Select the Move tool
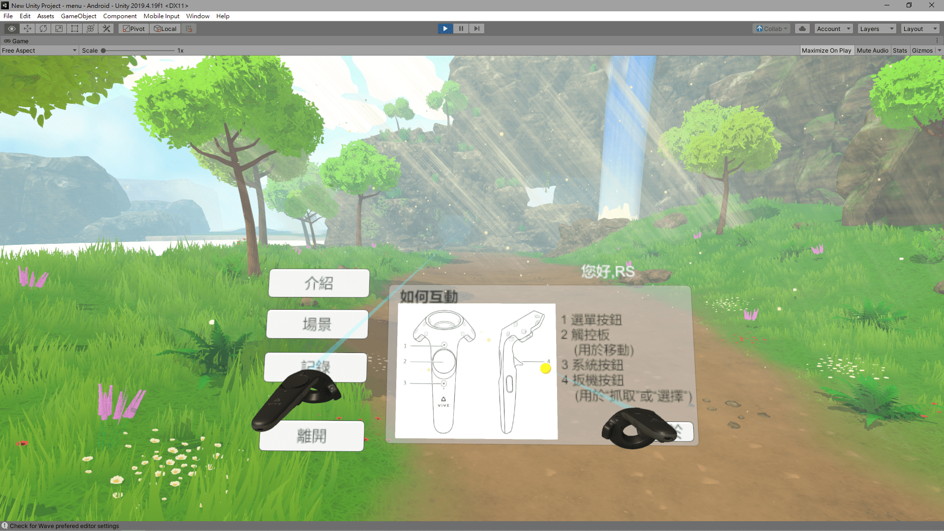Viewport: 944px width, 531px height. pos(27,29)
